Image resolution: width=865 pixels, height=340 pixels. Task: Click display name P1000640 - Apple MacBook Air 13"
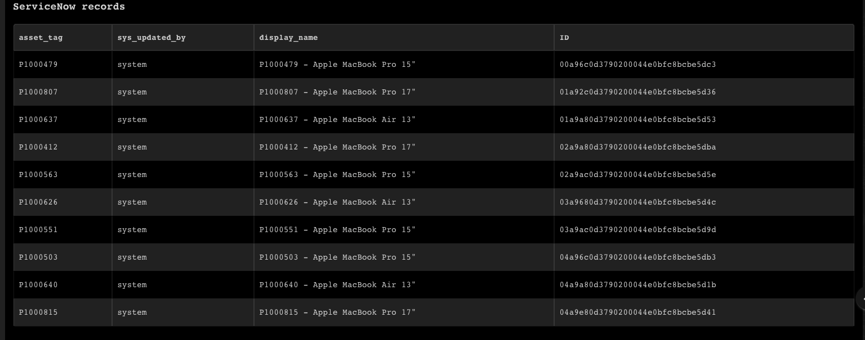click(x=337, y=285)
